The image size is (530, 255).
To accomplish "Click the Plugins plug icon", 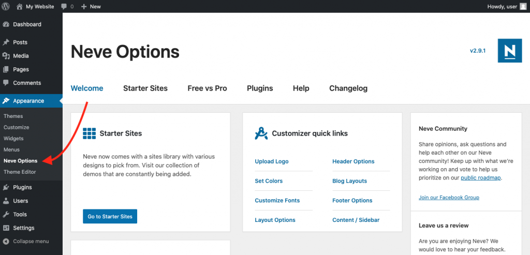I will (6, 187).
